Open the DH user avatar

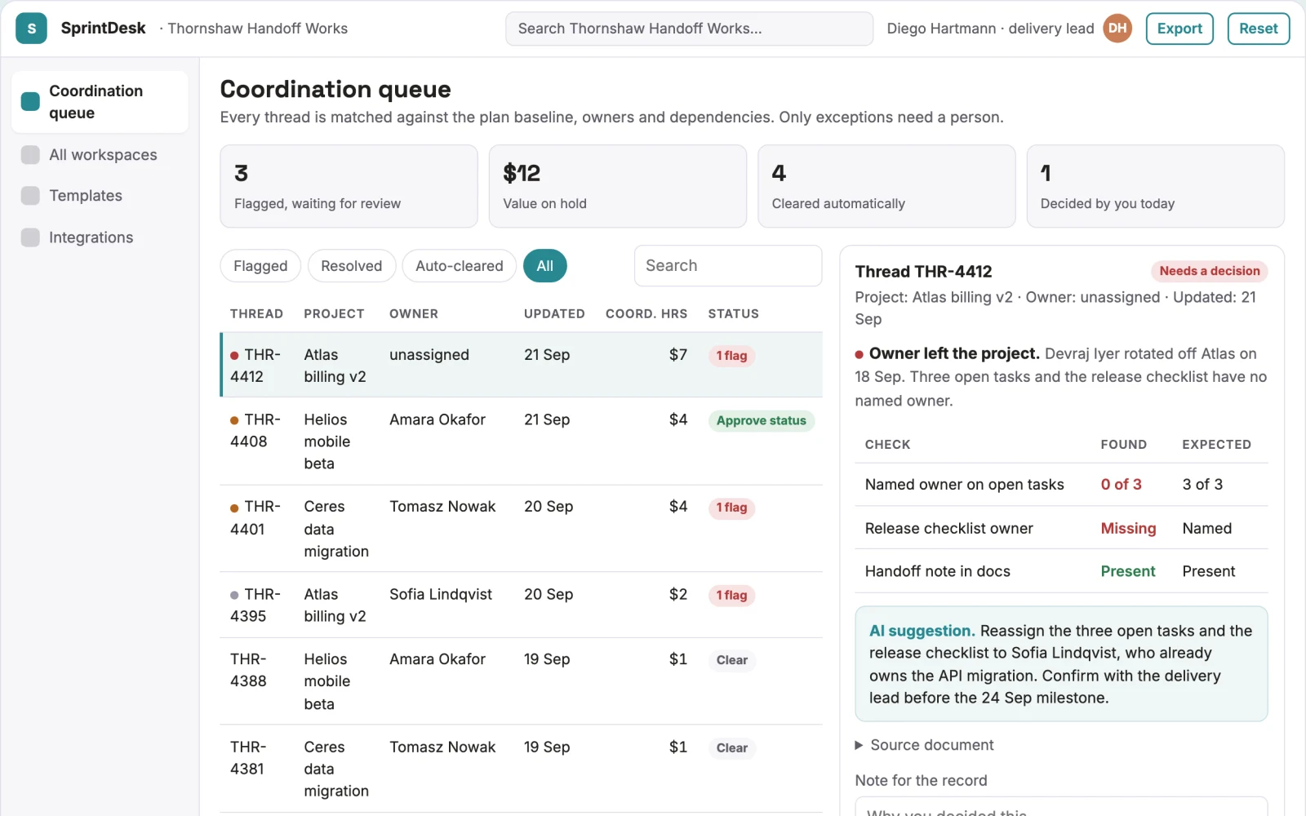pyautogui.click(x=1117, y=29)
